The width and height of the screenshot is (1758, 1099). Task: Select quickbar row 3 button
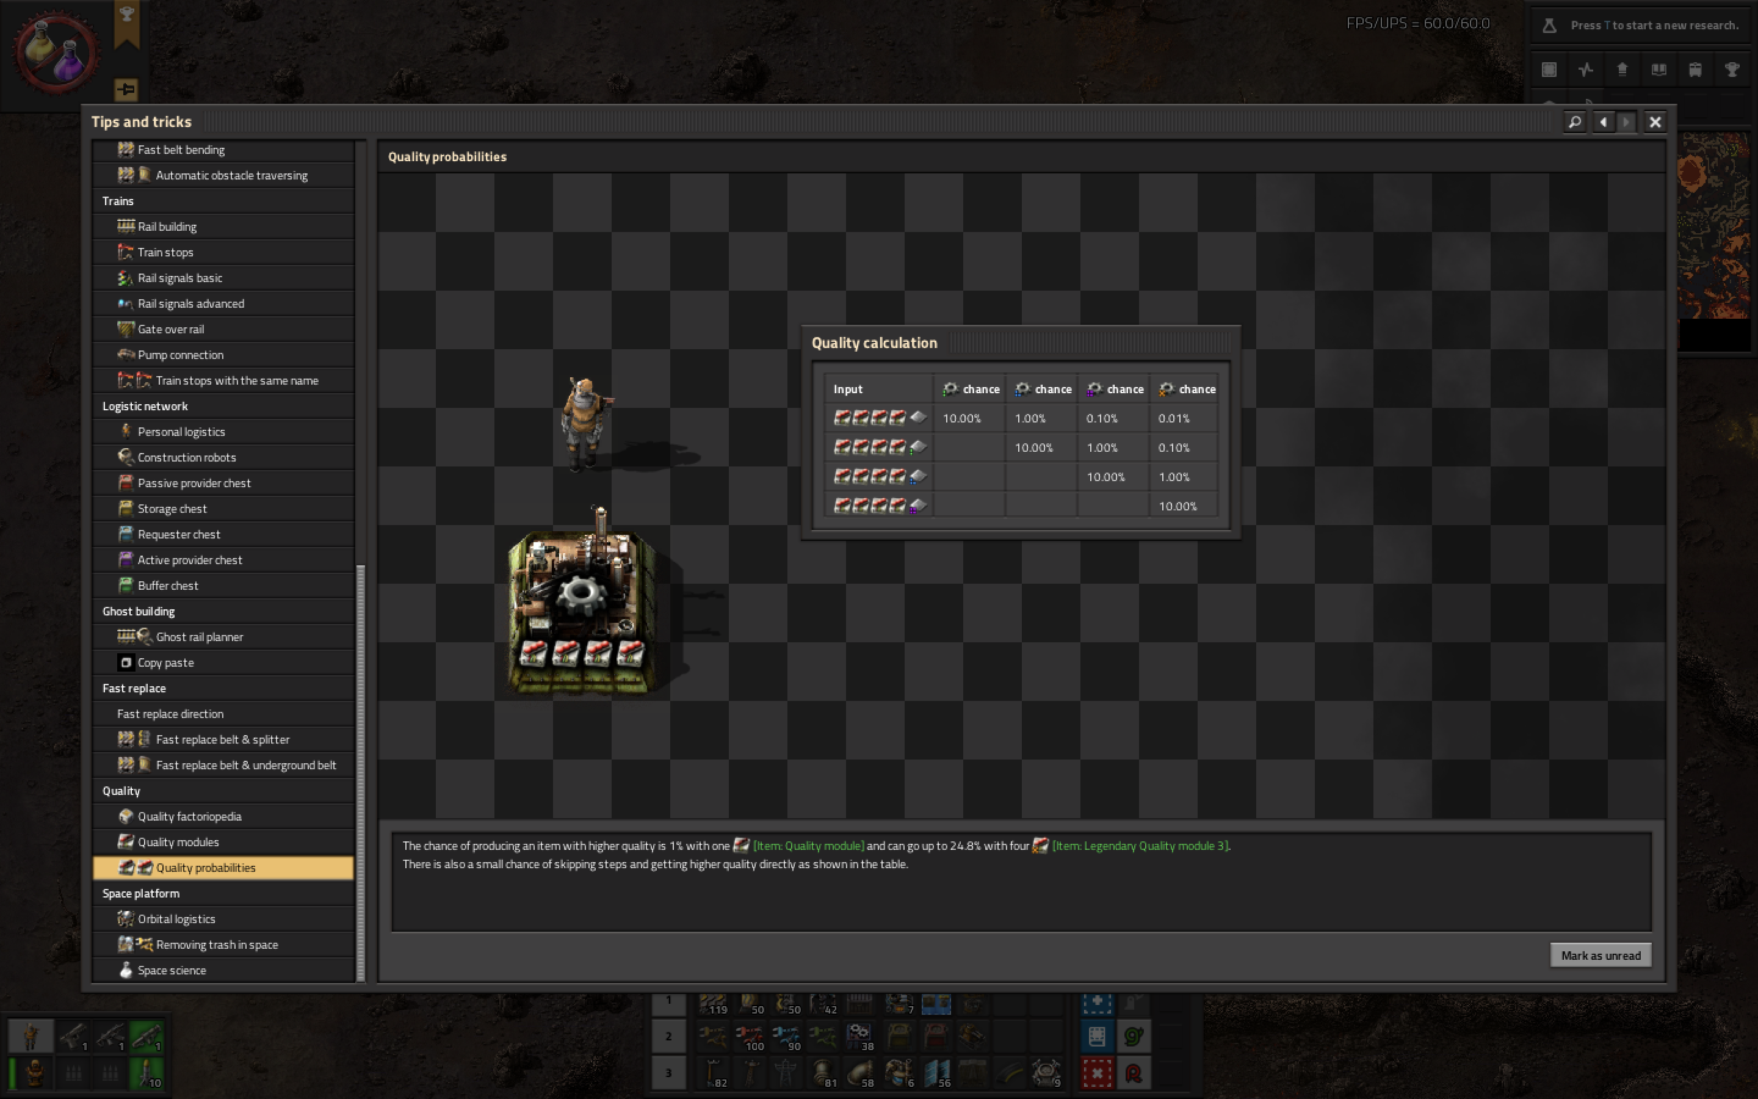coord(668,1073)
